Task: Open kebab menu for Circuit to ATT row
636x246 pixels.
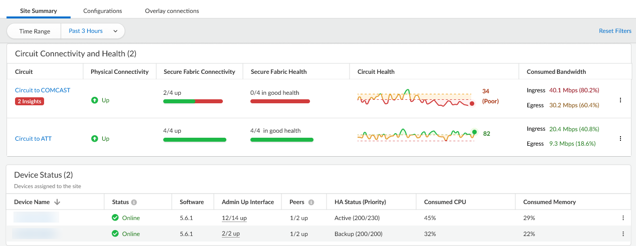Action: tap(620, 139)
